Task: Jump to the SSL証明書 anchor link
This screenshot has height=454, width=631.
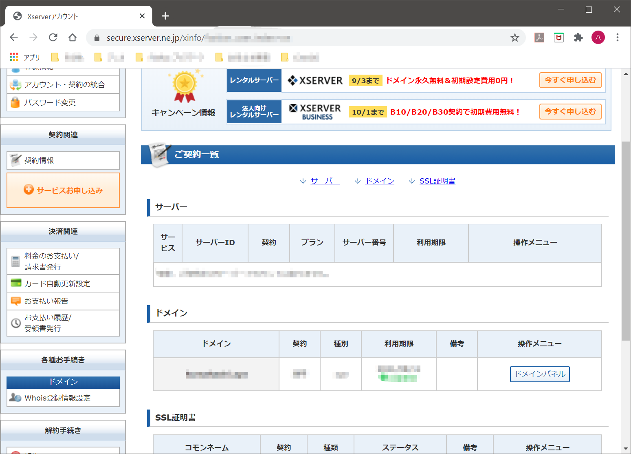Action: click(x=438, y=181)
